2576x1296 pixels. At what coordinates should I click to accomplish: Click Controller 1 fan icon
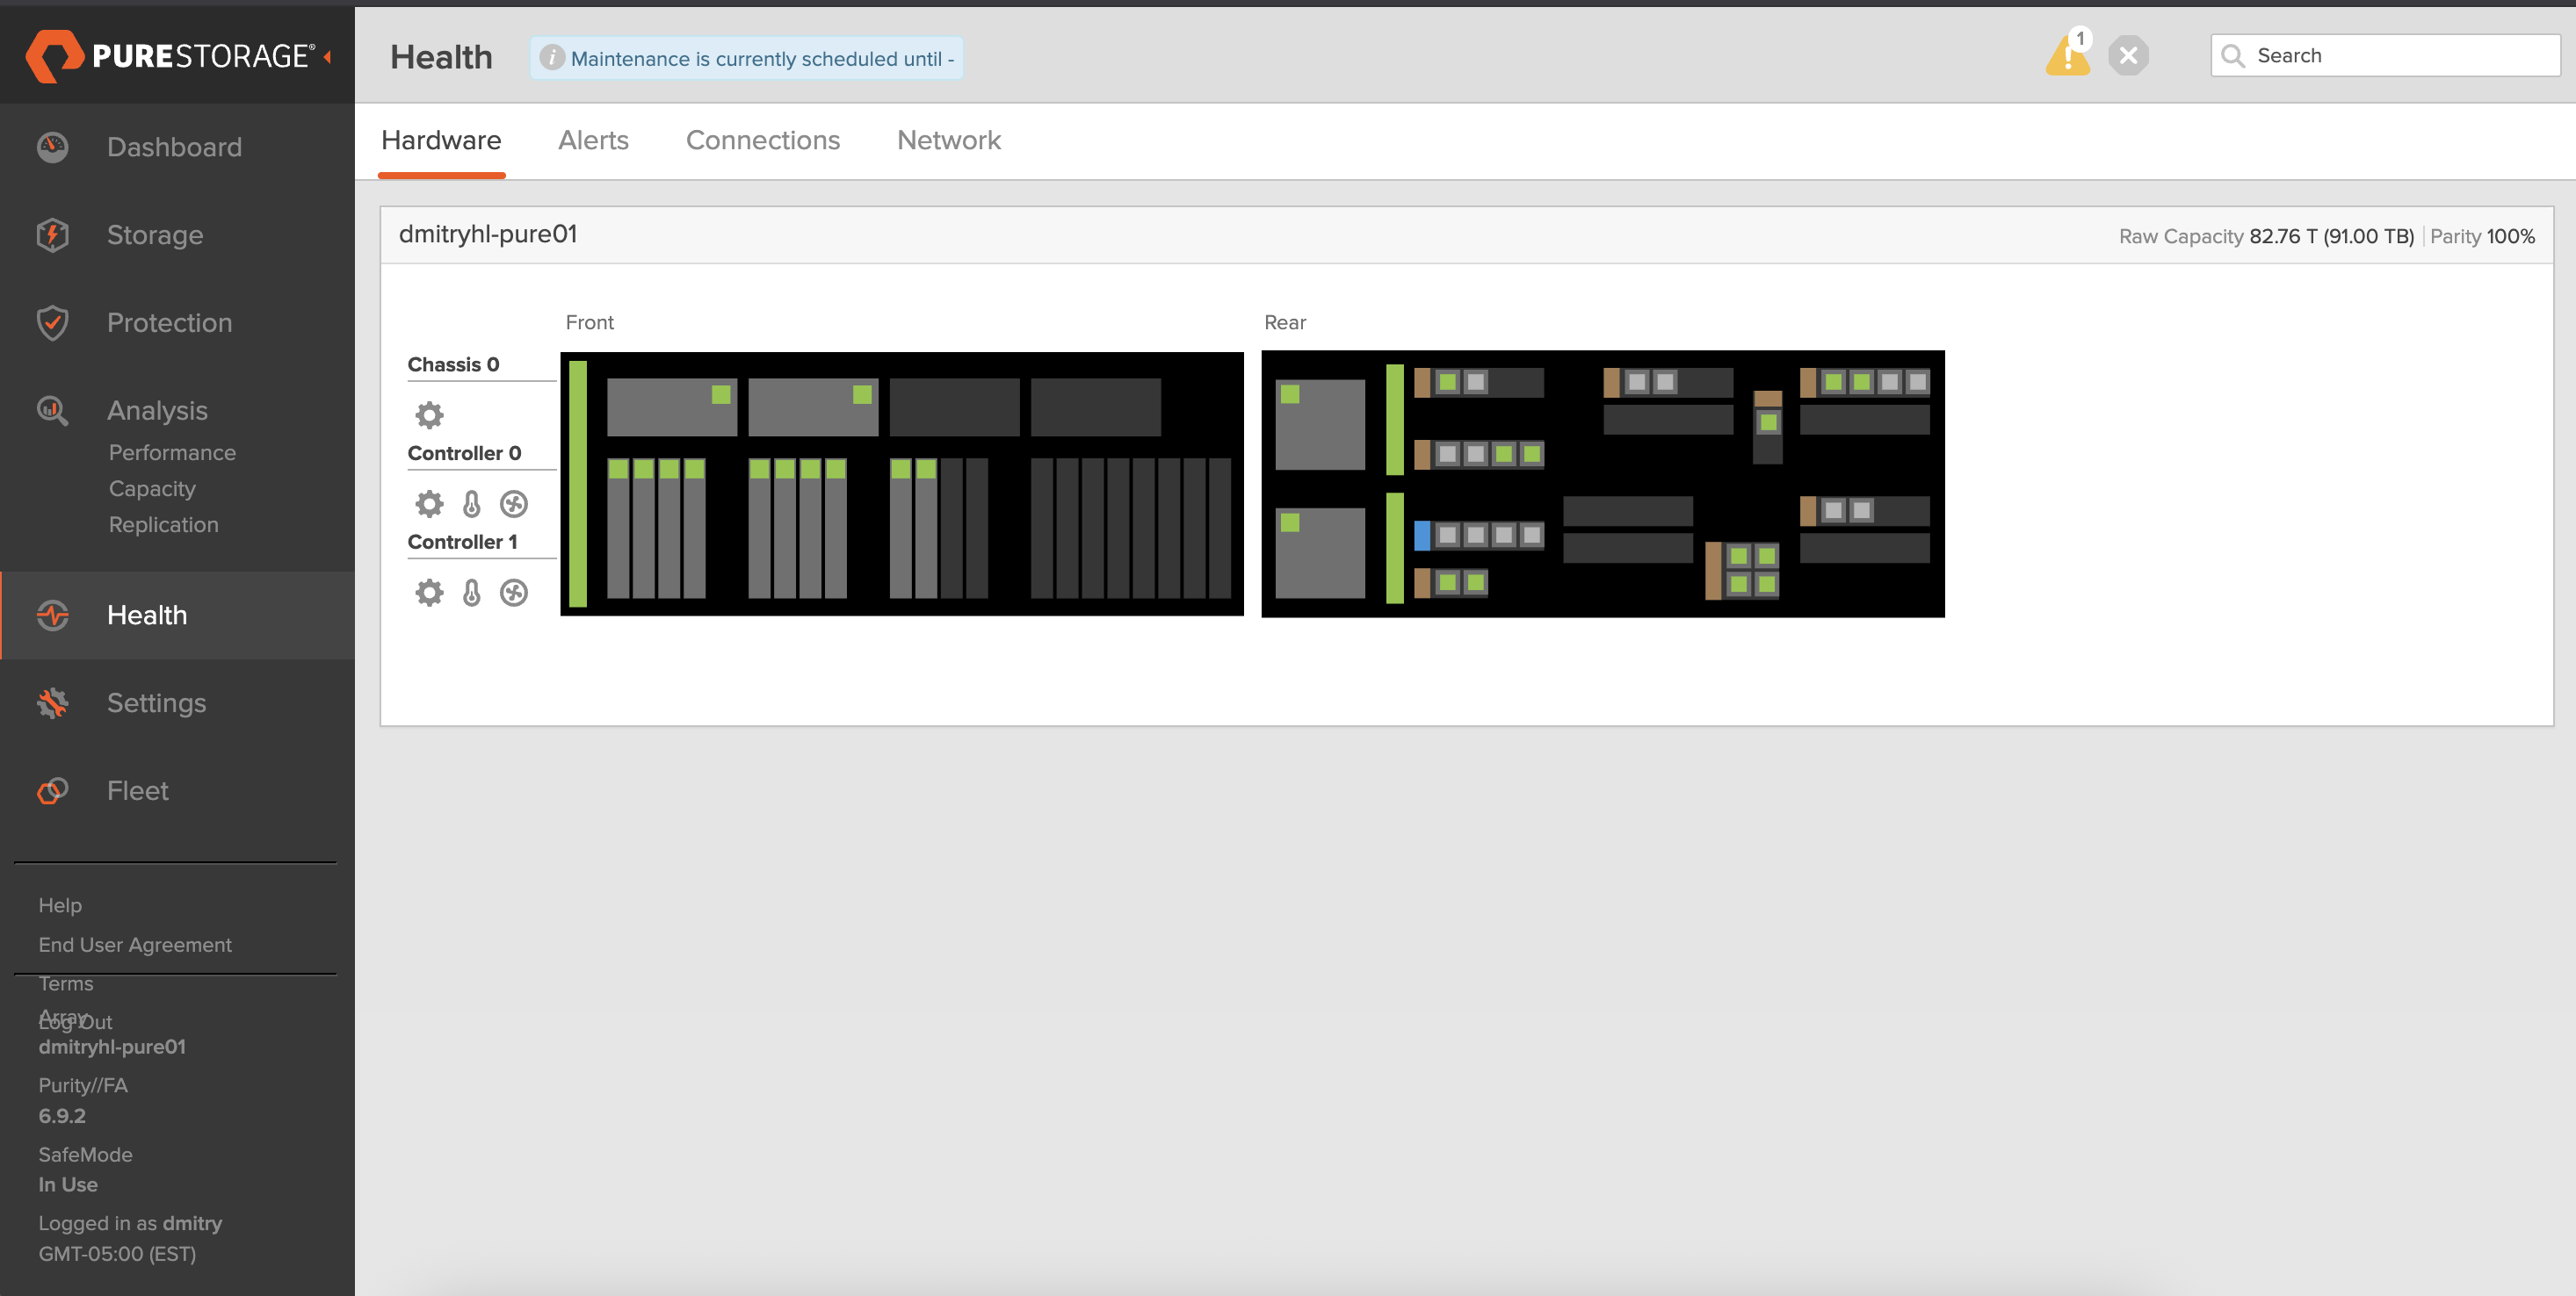[x=514, y=593]
